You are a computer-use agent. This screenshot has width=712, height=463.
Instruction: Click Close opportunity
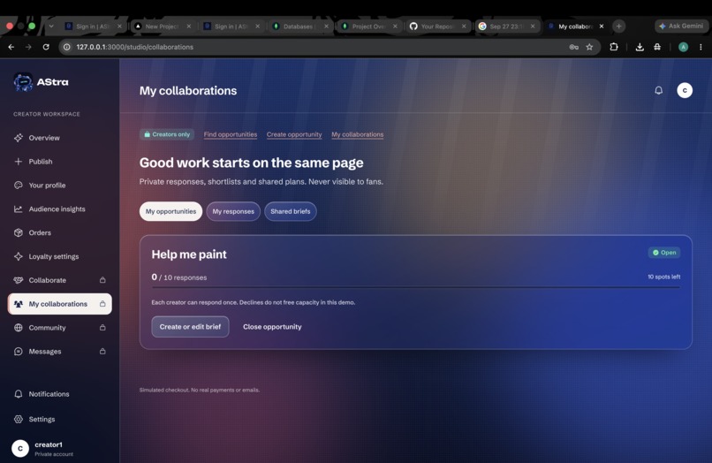click(272, 327)
